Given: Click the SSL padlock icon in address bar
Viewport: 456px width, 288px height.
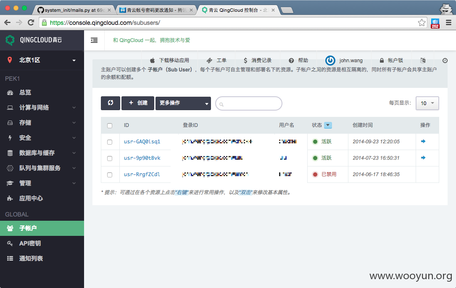Looking at the screenshot, I should 45,23.
